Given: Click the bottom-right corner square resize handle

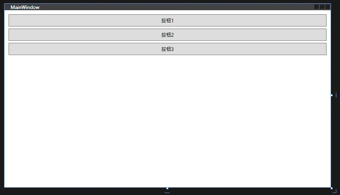Looking at the screenshot, I should click(331, 188).
